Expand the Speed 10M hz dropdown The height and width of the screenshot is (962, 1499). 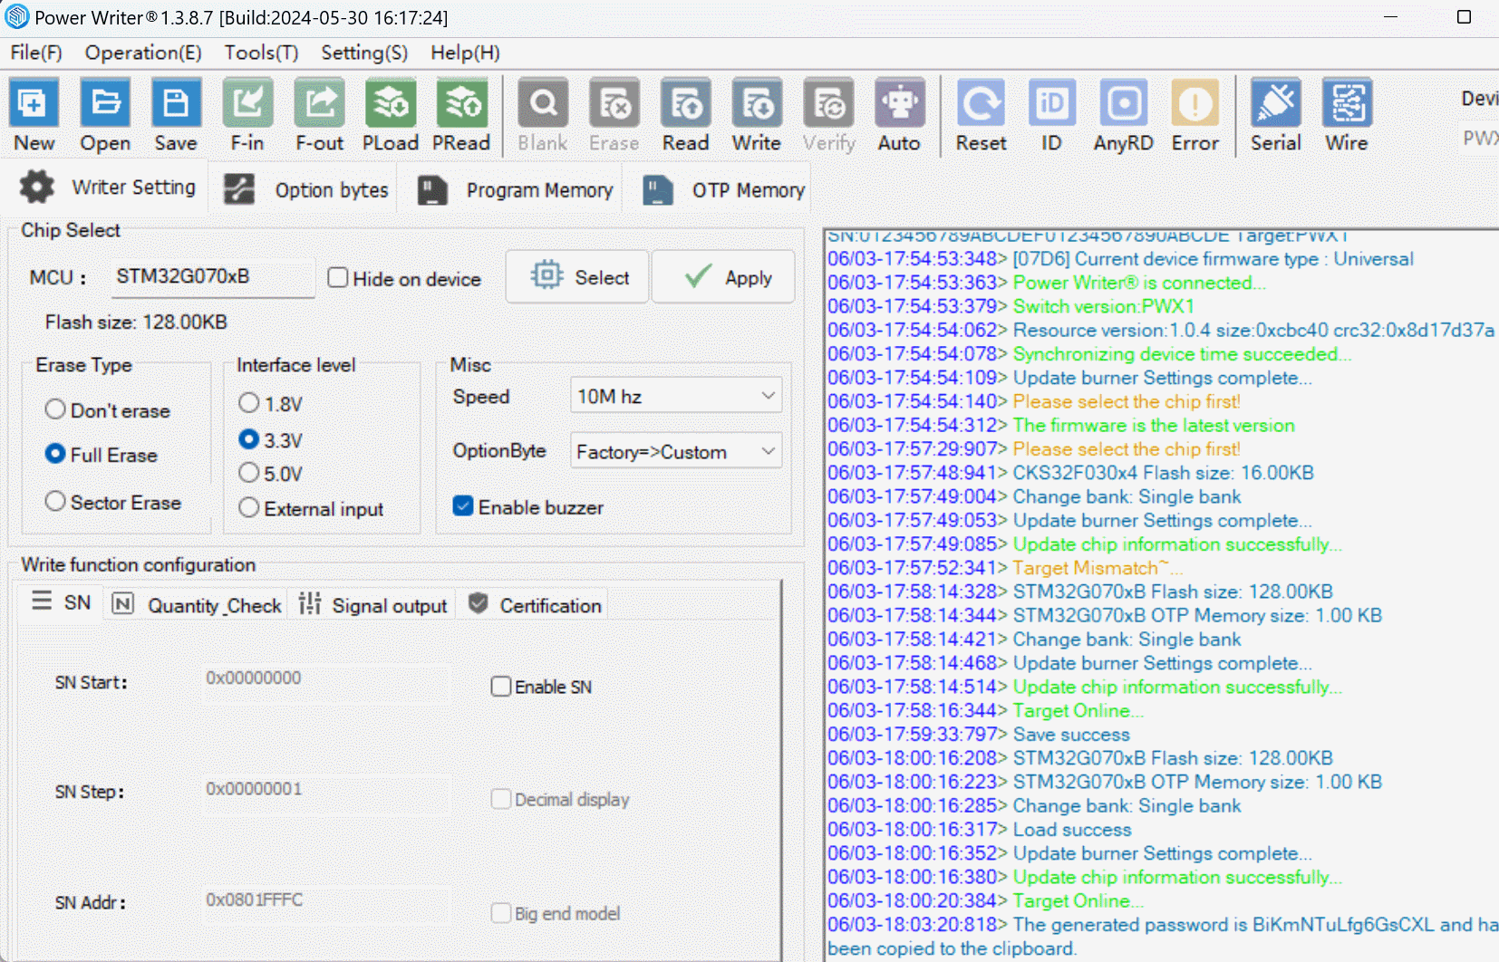[x=676, y=396]
